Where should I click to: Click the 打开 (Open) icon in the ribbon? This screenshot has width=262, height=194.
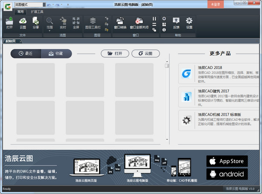[10, 22]
